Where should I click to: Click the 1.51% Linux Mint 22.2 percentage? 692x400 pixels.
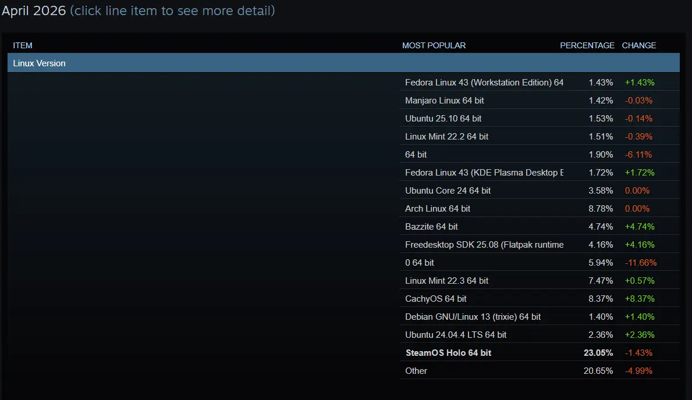pos(601,137)
